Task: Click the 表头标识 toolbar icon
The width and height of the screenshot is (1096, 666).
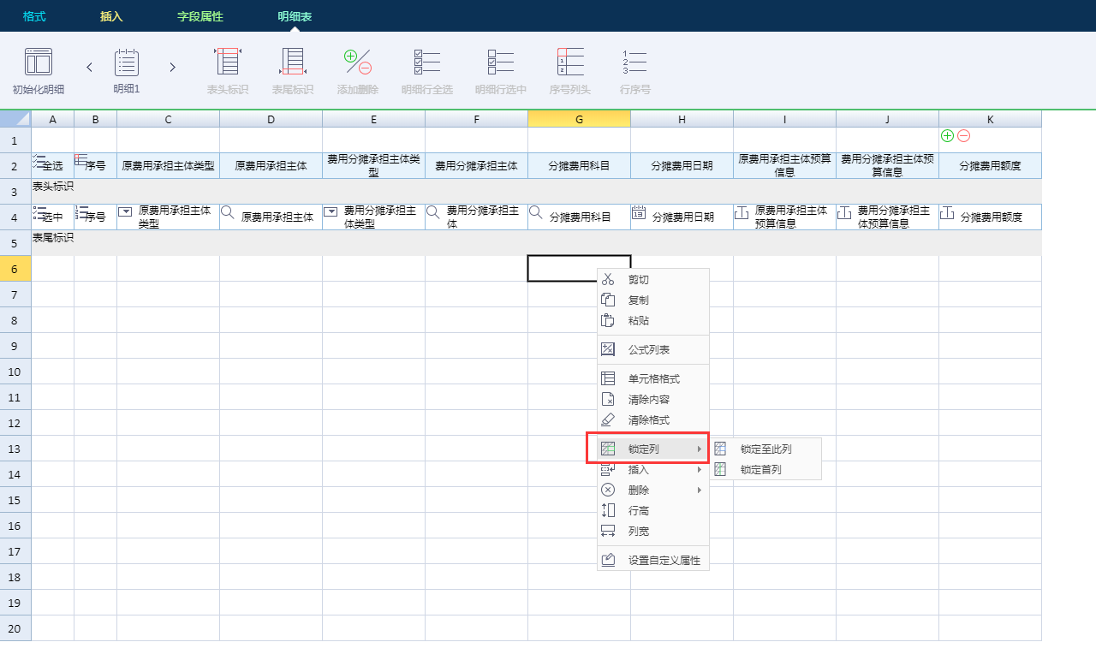Action: click(228, 62)
